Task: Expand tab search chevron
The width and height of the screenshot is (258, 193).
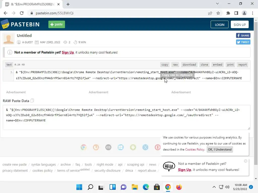Action: point(217,4)
